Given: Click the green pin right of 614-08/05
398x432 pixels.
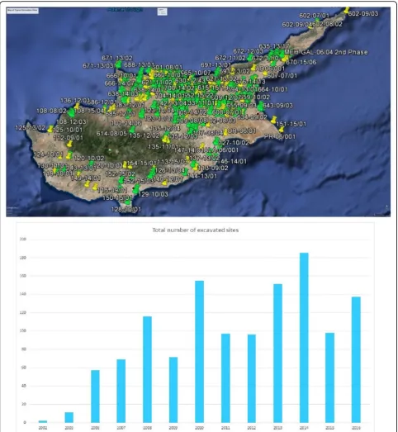Looking at the screenshot, I should pos(132,129).
